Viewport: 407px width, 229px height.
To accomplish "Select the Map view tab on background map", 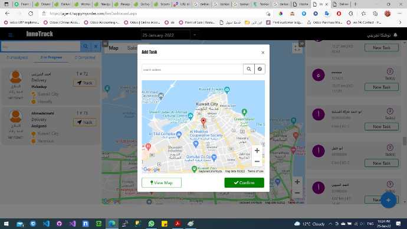I will coord(113,48).
